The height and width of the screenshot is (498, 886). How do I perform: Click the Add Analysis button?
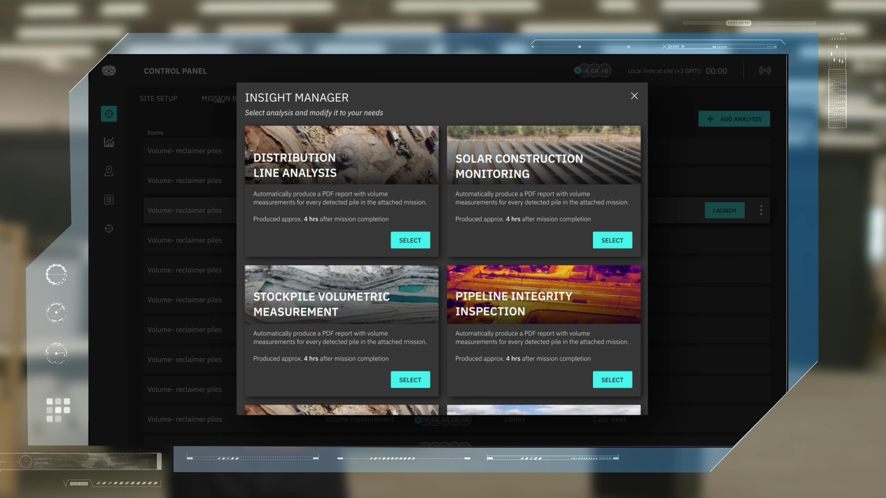[x=734, y=119]
